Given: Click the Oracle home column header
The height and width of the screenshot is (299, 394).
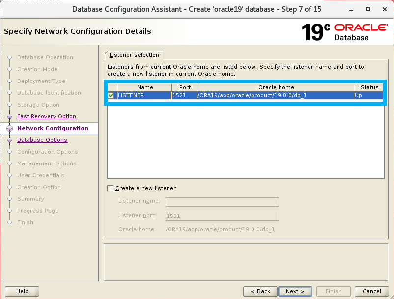Looking at the screenshot, I should (x=276, y=87).
